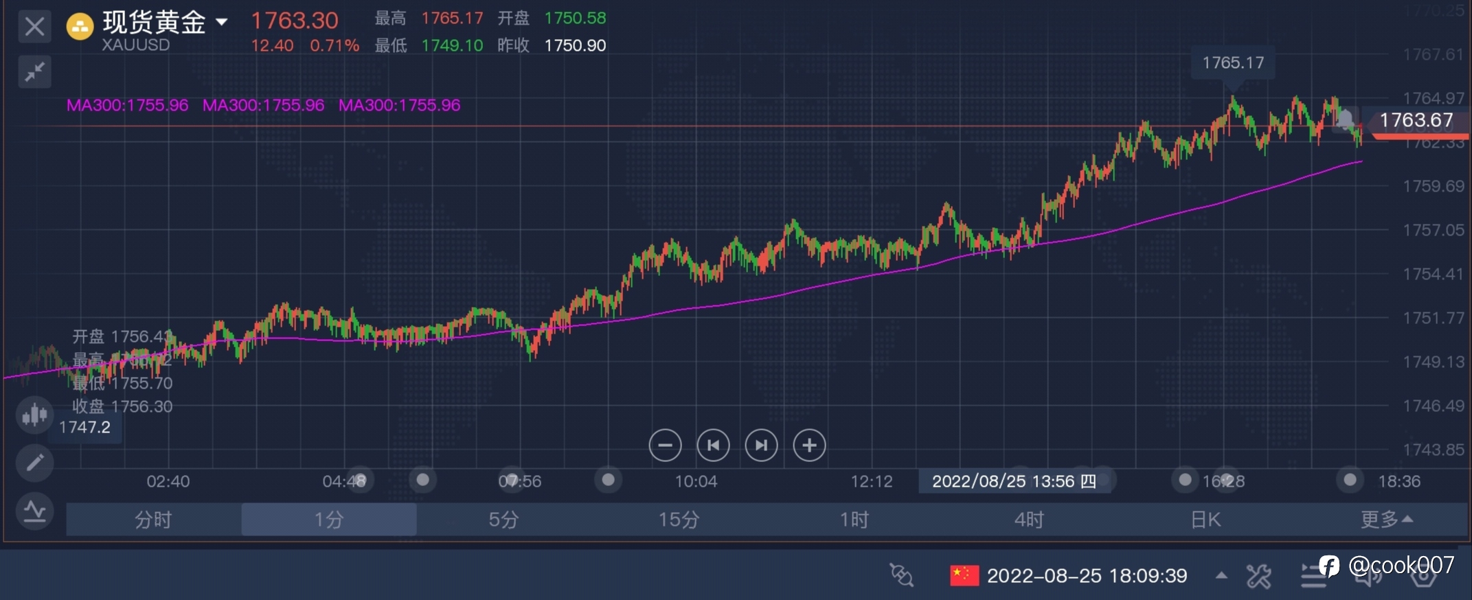Open the candlestick chart type icon
This screenshot has height=600, width=1472.
tap(34, 415)
